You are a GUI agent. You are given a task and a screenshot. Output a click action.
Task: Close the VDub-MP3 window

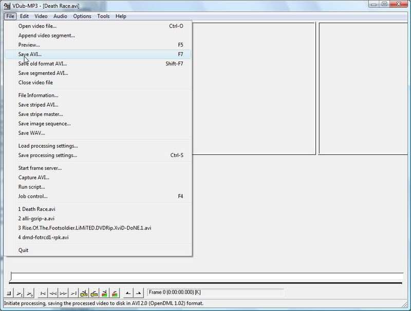tap(399, 4)
